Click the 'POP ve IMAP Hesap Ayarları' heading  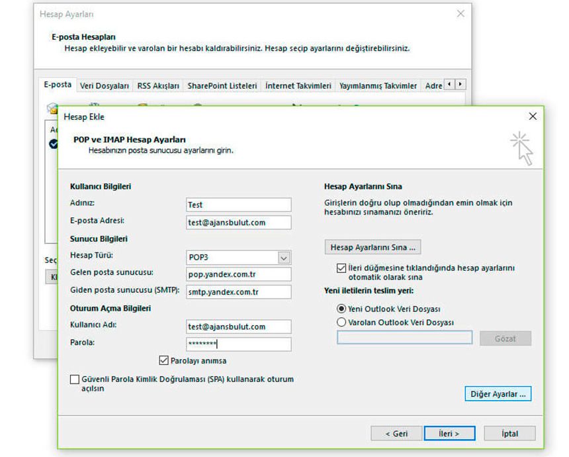pos(130,140)
